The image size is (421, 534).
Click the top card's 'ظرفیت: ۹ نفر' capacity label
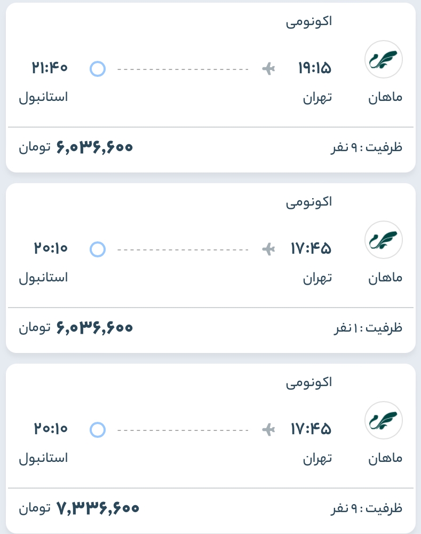(367, 147)
